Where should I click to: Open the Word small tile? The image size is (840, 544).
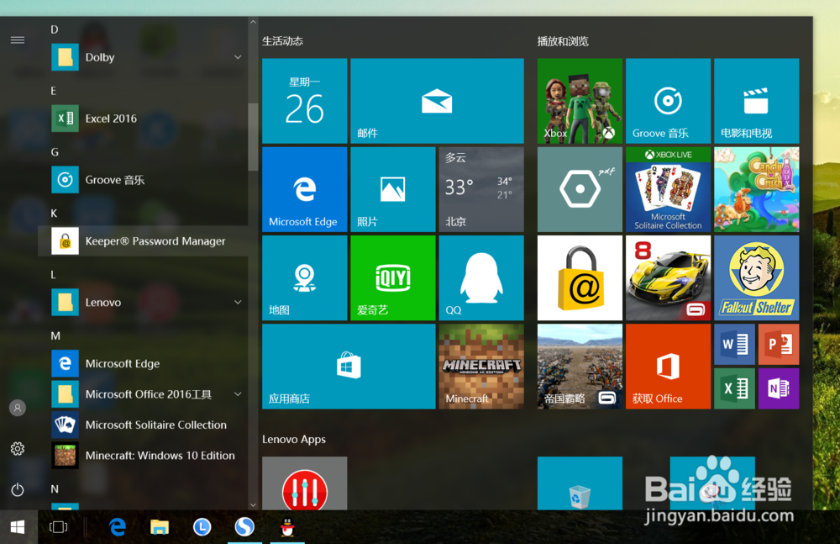point(734,345)
